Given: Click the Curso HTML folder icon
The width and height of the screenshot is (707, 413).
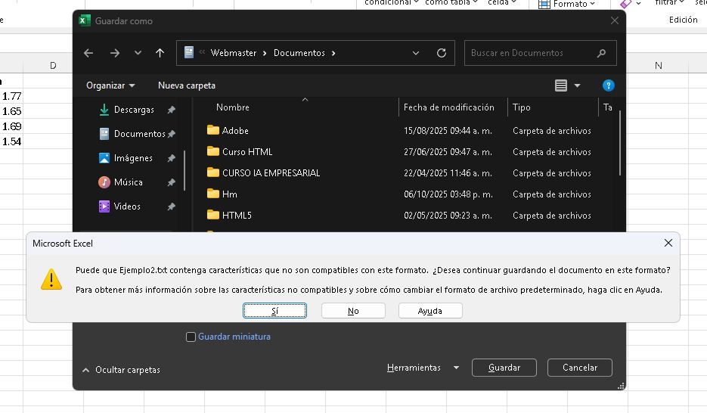Looking at the screenshot, I should (x=212, y=151).
